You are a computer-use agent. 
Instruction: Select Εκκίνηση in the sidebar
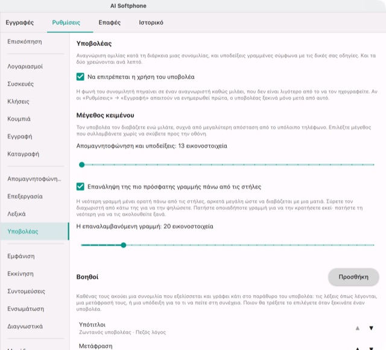point(34,273)
